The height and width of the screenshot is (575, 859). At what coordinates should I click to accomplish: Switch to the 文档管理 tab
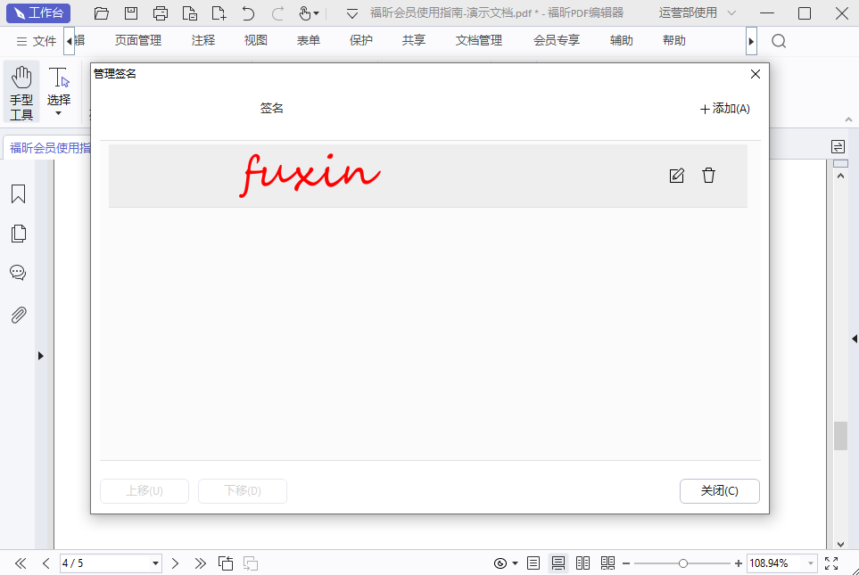tap(479, 40)
